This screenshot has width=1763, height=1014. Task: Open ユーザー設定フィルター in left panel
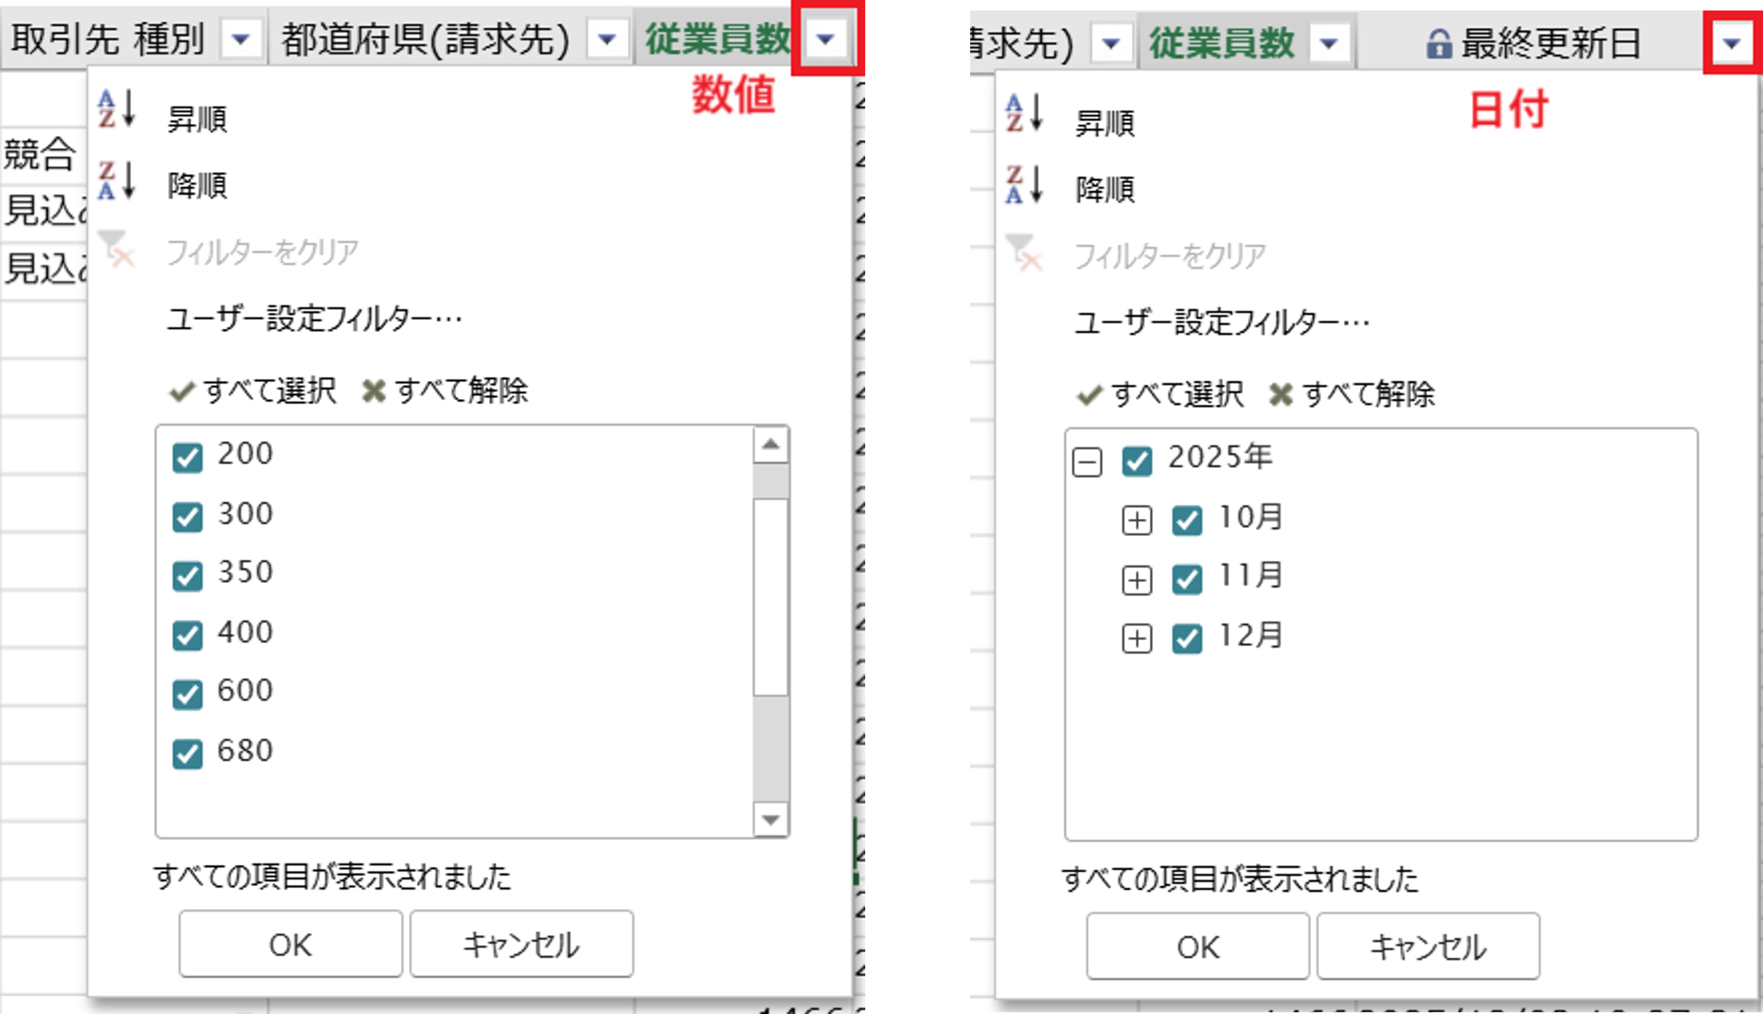coord(314,321)
